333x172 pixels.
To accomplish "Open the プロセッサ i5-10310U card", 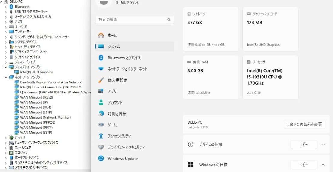I will (x=270, y=77).
